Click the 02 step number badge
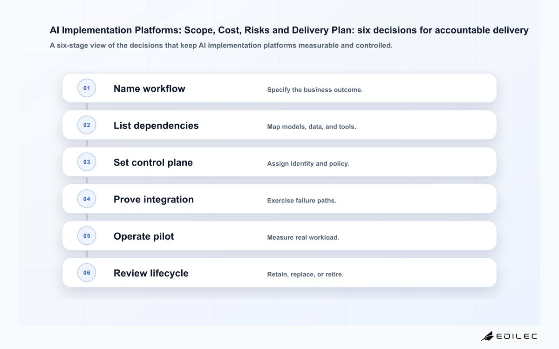This screenshot has height=349, width=559. [x=87, y=125]
